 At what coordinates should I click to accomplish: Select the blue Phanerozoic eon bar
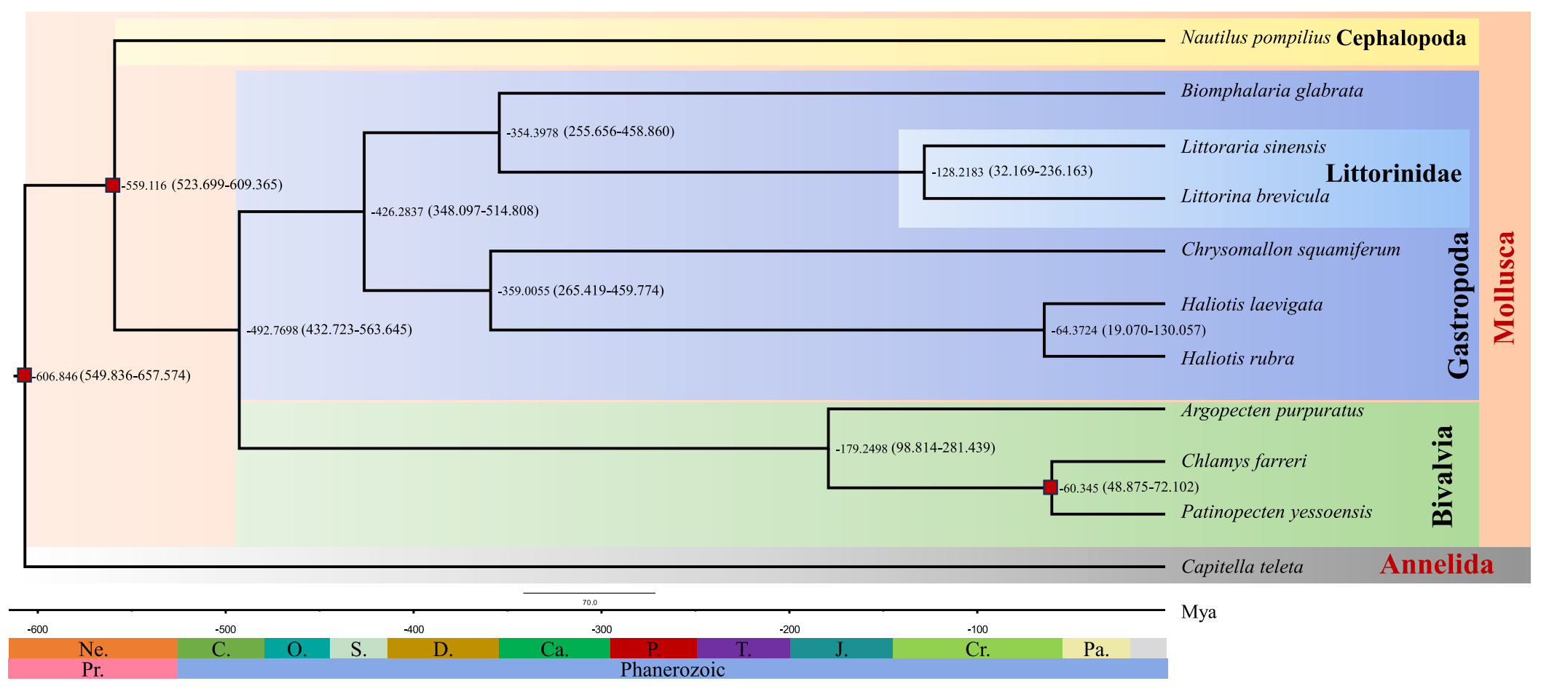tap(671, 669)
